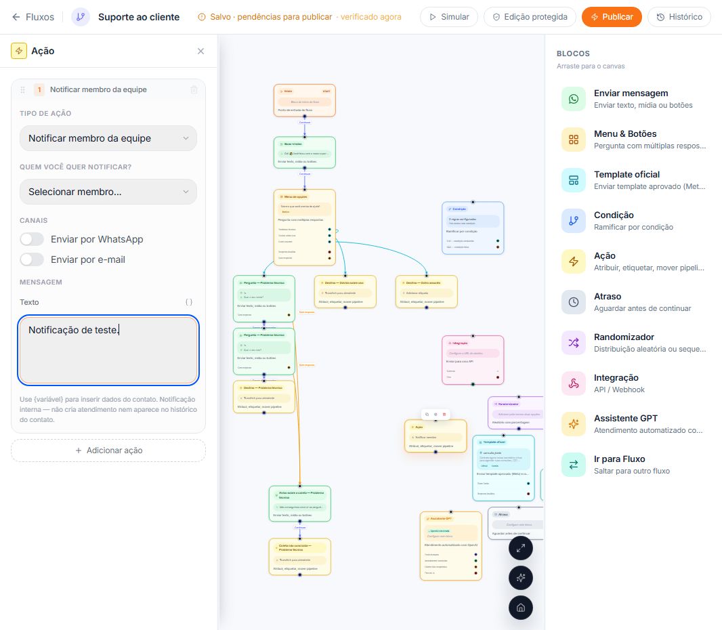Publish the flow with Publicar
Viewport: 722px width, 630px height.
click(x=612, y=17)
